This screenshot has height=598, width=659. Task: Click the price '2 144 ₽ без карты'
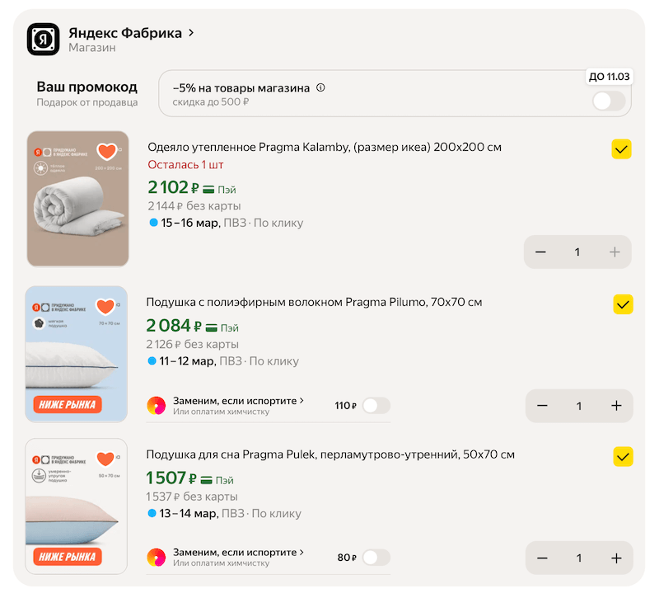tap(194, 205)
